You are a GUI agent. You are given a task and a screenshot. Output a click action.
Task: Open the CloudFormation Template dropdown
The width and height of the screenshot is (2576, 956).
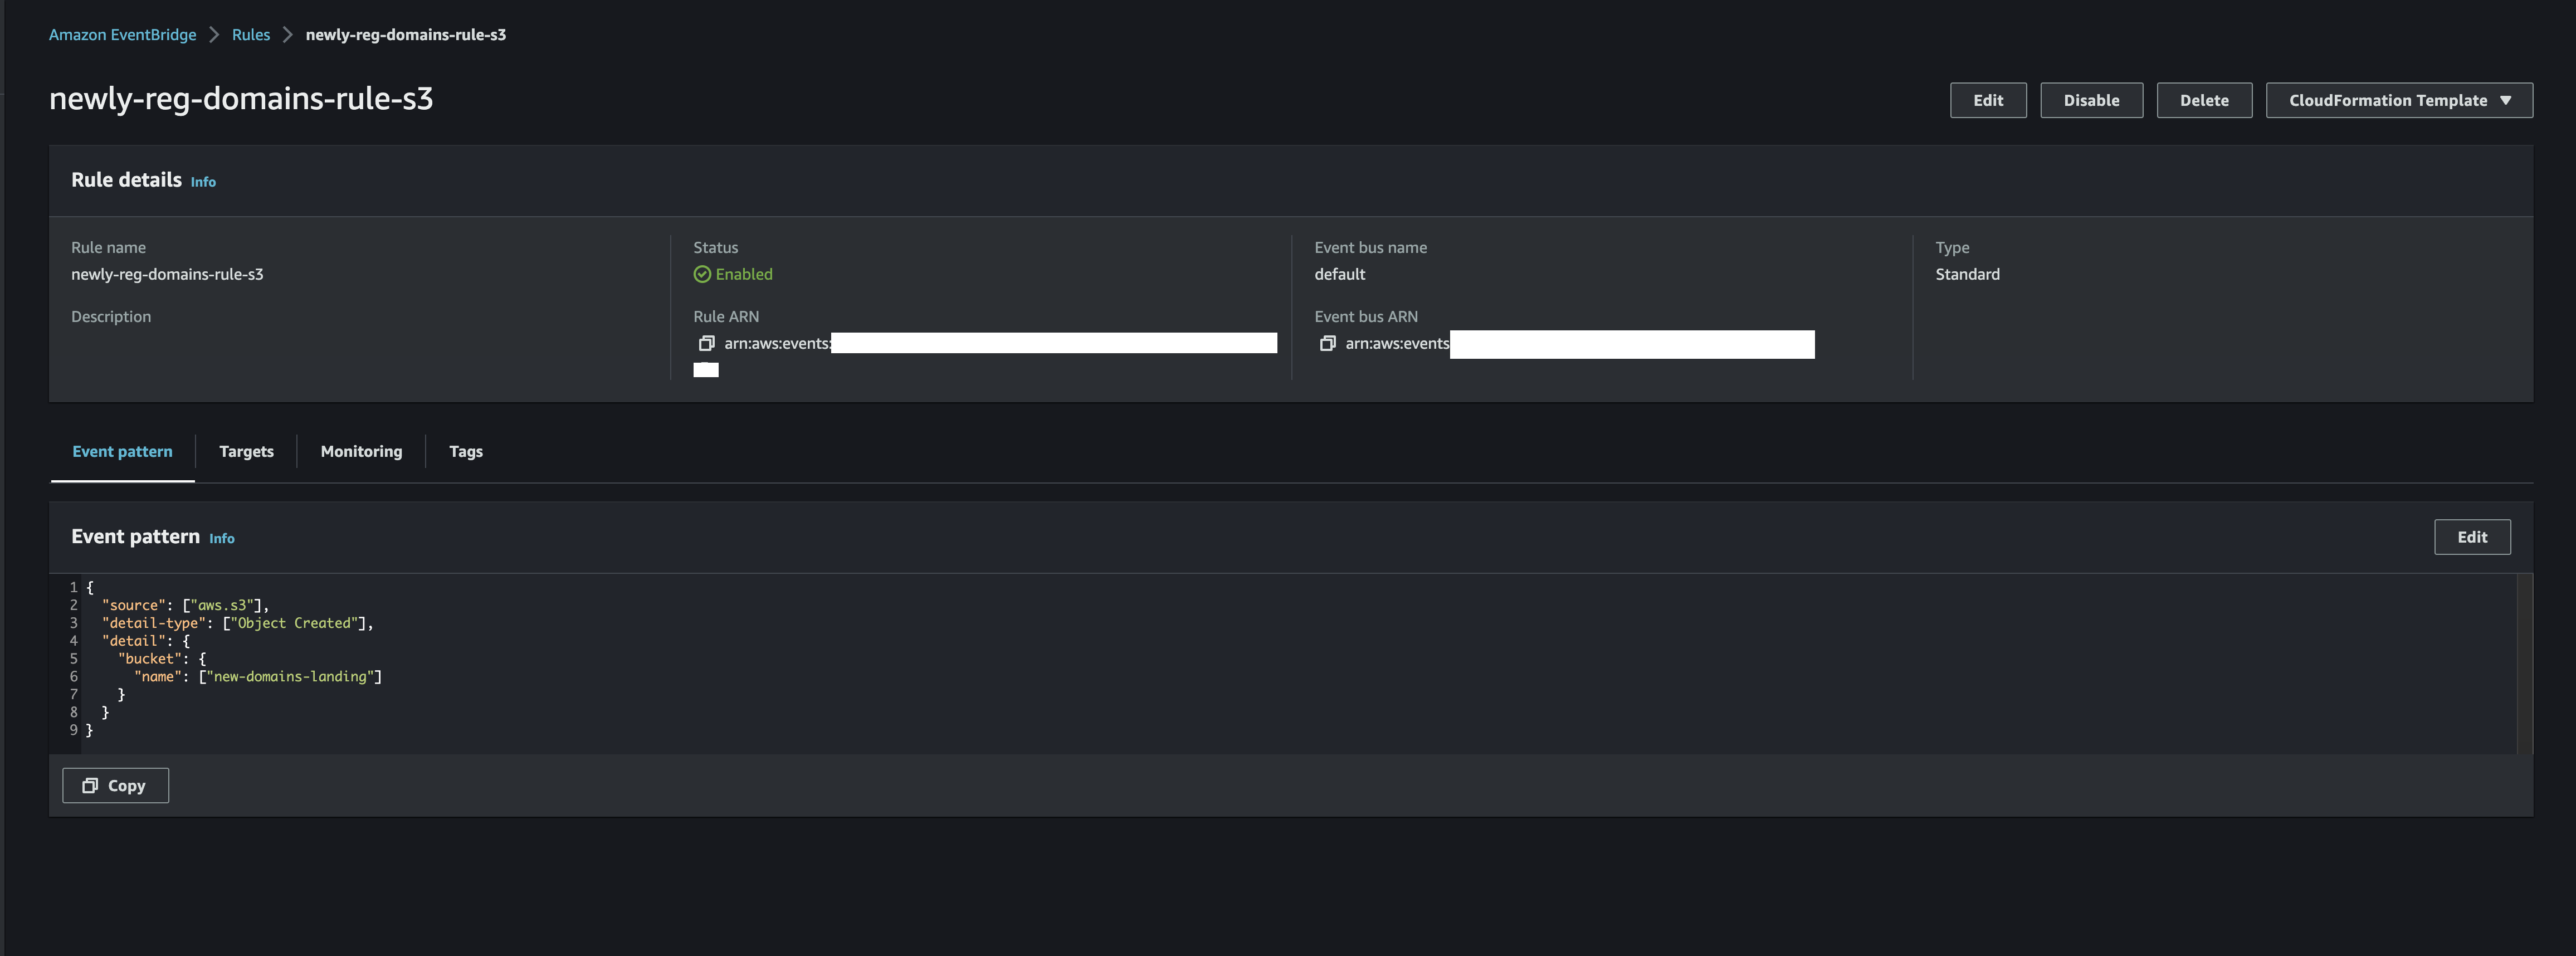tap(2398, 101)
